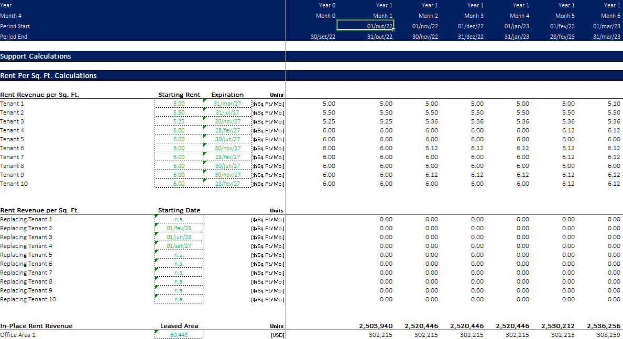The height and width of the screenshot is (339, 623).
Task: Click the Tenant 7 row label
Action: click(12, 157)
